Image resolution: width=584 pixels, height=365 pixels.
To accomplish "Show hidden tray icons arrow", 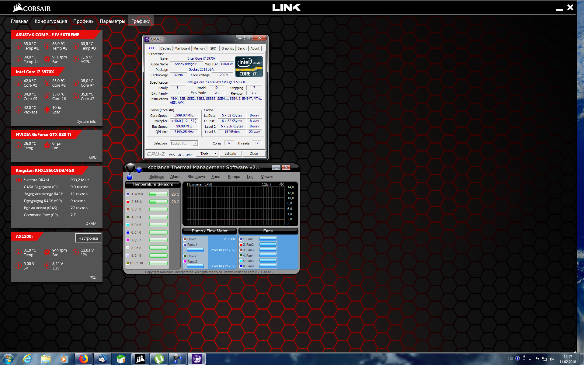I will pos(530,359).
